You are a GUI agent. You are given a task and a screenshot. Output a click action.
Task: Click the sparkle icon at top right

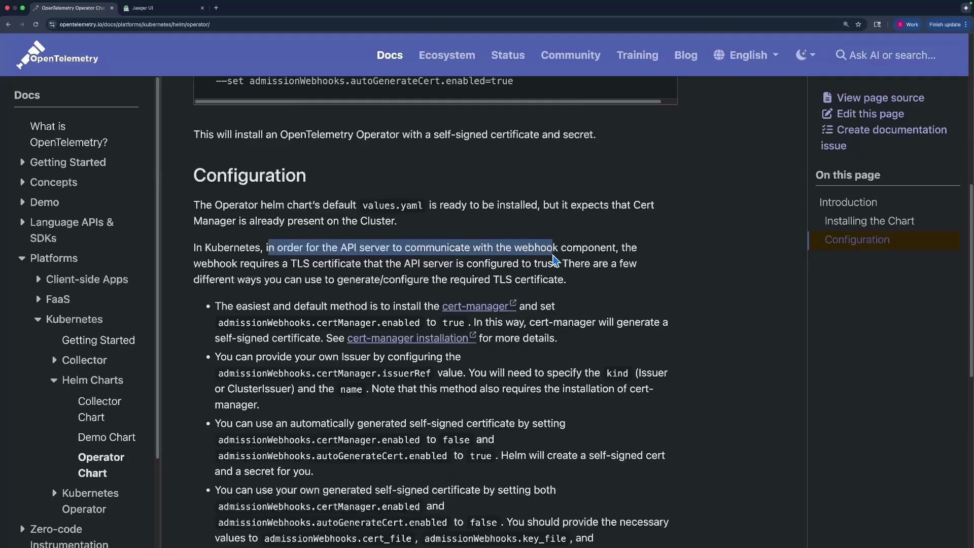965,8
